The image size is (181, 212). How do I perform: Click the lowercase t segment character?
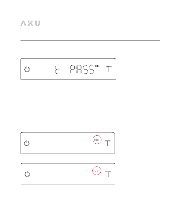57,70
